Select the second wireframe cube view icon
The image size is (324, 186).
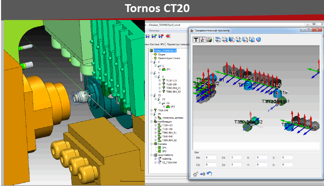(x=225, y=40)
